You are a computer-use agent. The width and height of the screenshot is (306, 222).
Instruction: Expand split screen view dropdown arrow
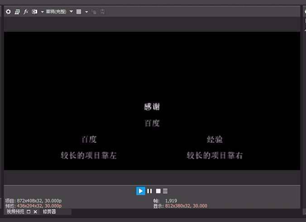42,12
